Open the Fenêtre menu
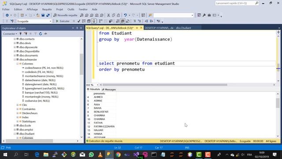This screenshot has width=282, height=159. [83, 9]
